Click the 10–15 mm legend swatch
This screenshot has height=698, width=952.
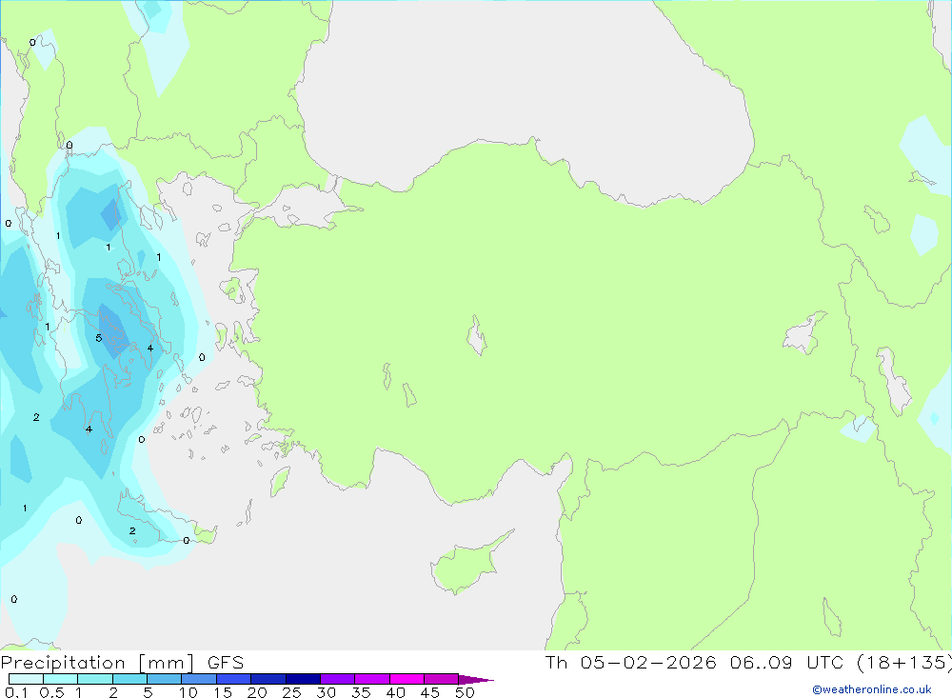(199, 679)
